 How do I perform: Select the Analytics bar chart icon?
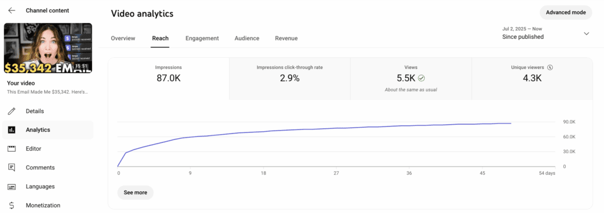pos(12,130)
